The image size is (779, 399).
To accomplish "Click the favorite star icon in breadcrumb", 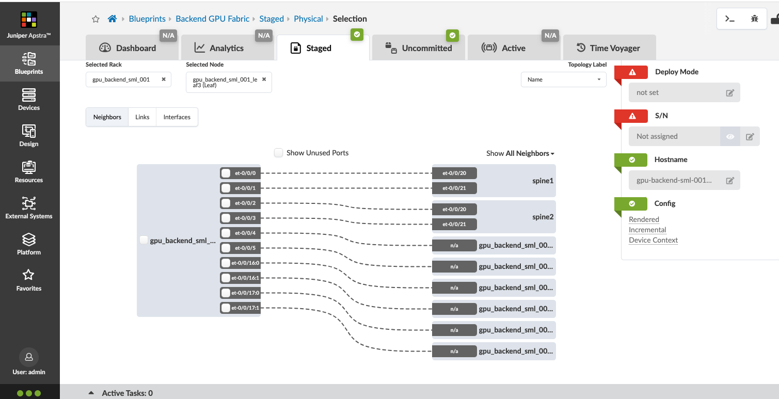I will [x=96, y=19].
